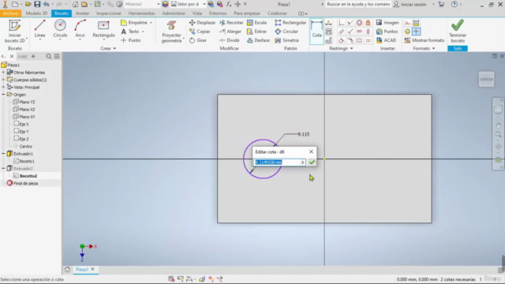Open Proyectar geometría tool
This screenshot has height=284, width=505.
[172, 32]
